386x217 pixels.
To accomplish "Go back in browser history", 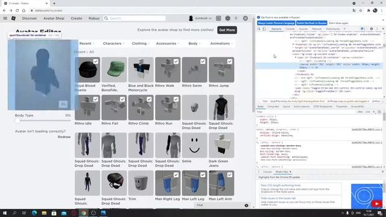I will coord(4,11).
